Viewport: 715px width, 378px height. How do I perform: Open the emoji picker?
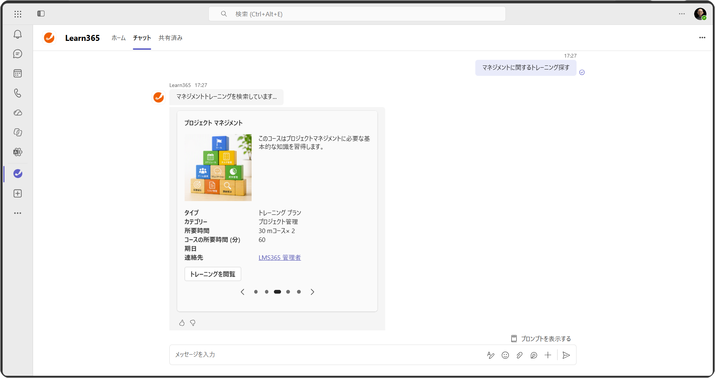coord(505,355)
